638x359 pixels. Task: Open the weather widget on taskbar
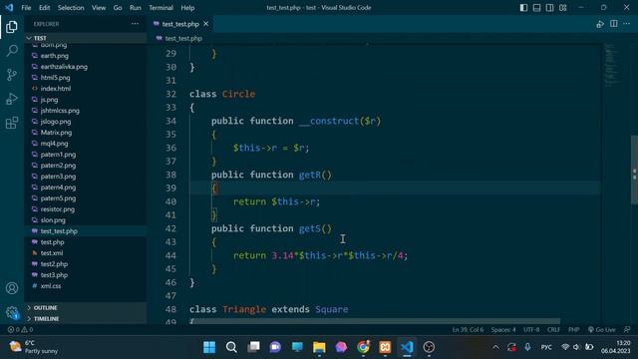tap(34, 347)
